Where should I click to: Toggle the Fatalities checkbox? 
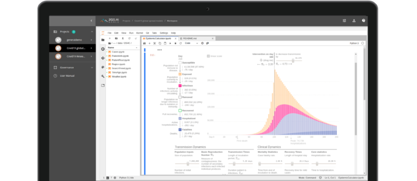pos(180,130)
